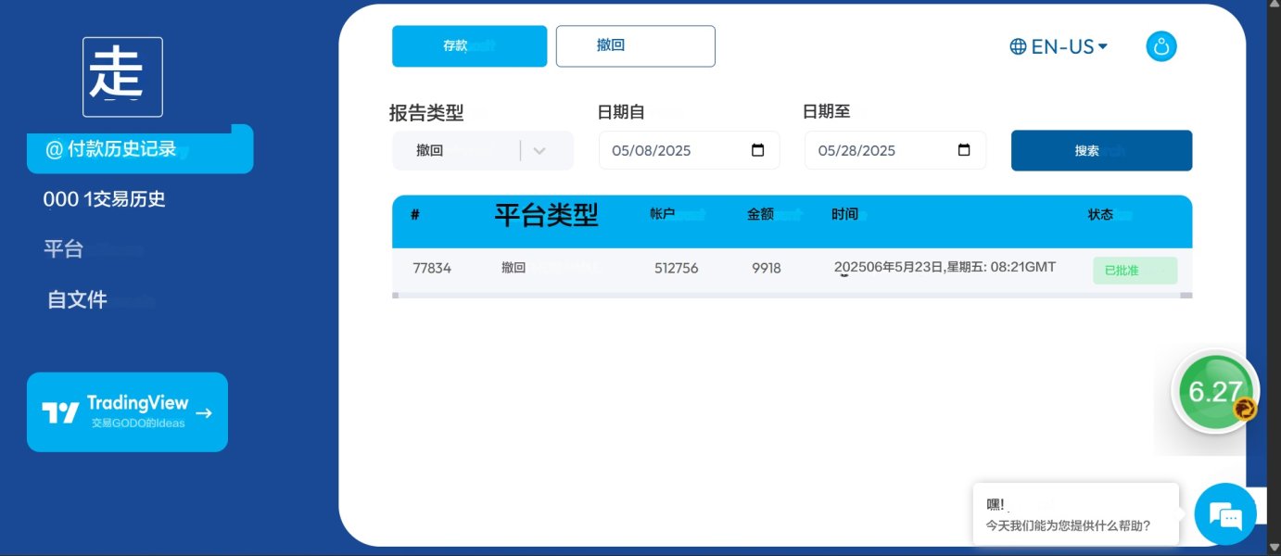Click the chat greeting message popup
Viewport: 1281px width, 556px height.
pos(1075,514)
